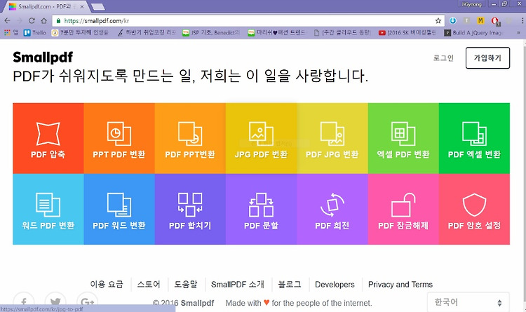Go to the browser home icon
Screen dimensions: 526x312
coord(43,21)
